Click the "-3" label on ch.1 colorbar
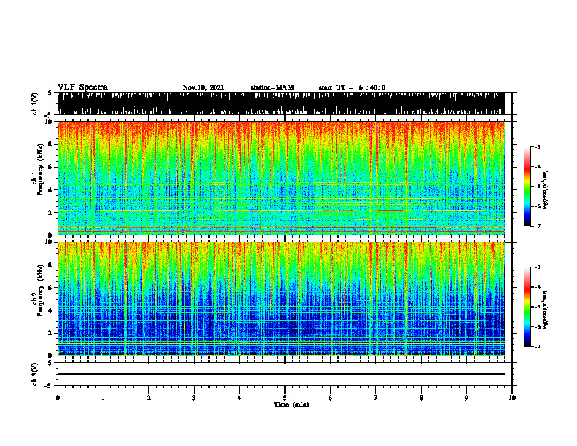 pos(537,146)
